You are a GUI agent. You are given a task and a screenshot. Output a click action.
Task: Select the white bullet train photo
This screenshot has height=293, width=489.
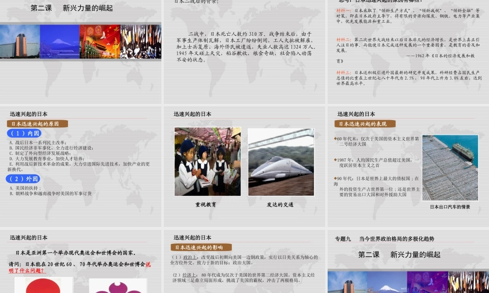click(x=281, y=162)
